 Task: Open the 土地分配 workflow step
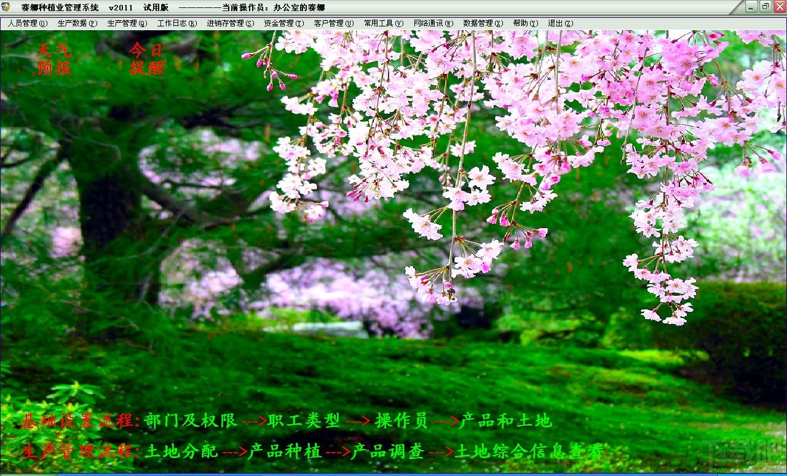[181, 451]
